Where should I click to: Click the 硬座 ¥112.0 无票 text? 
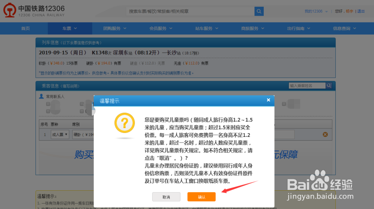[147, 63]
